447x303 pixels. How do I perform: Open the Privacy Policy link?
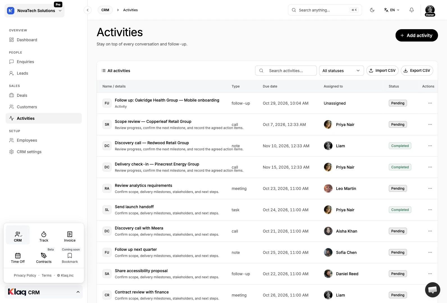tap(25, 276)
